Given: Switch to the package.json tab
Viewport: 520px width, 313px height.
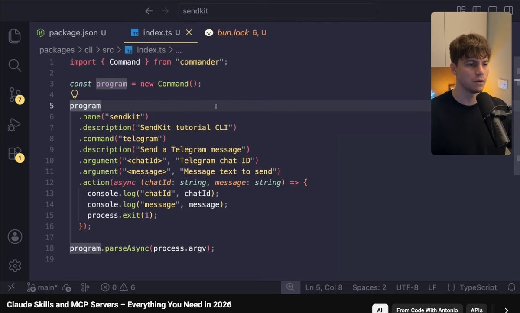Looking at the screenshot, I should click(72, 32).
